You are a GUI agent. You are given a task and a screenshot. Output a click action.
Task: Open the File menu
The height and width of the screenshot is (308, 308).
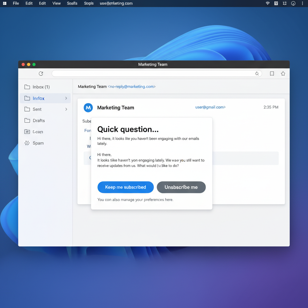click(x=16, y=3)
